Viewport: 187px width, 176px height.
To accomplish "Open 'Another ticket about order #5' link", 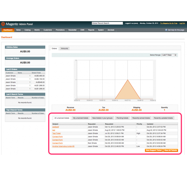I will pos(63,146).
